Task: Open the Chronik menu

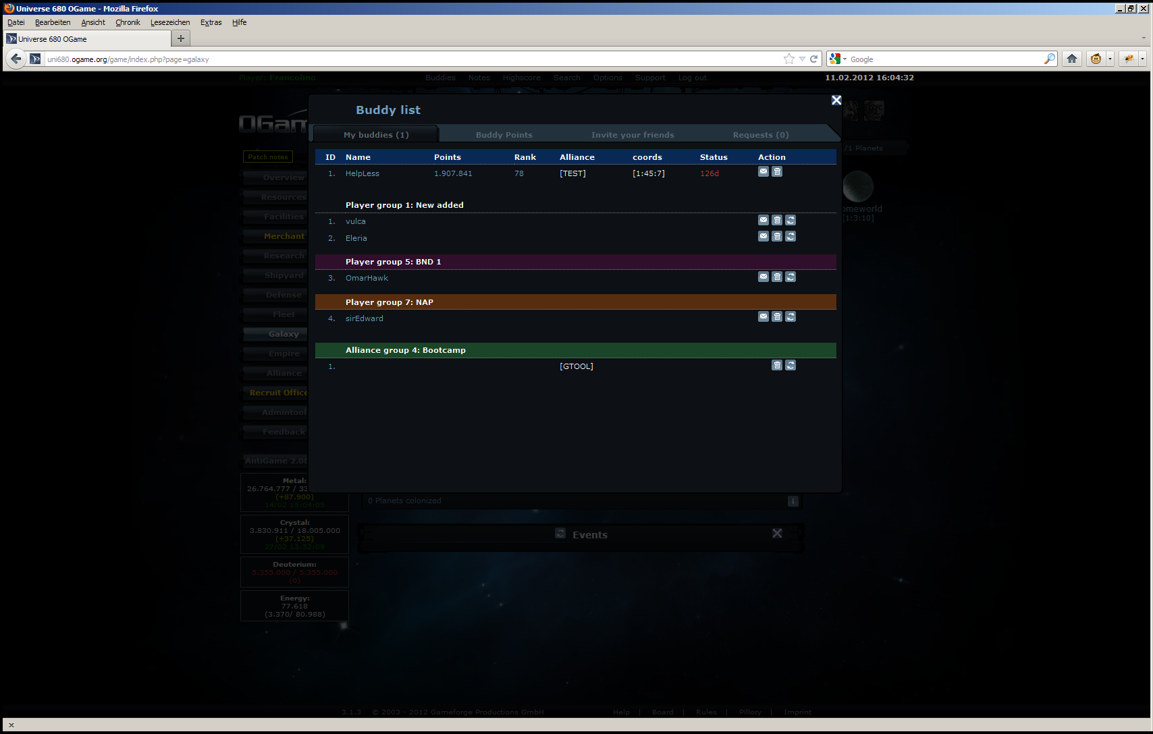Action: point(128,22)
